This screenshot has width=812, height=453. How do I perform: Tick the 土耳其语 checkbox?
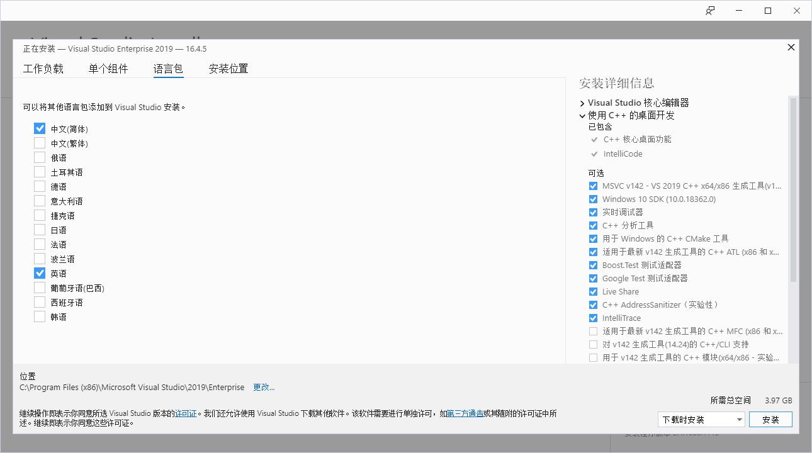coord(40,172)
